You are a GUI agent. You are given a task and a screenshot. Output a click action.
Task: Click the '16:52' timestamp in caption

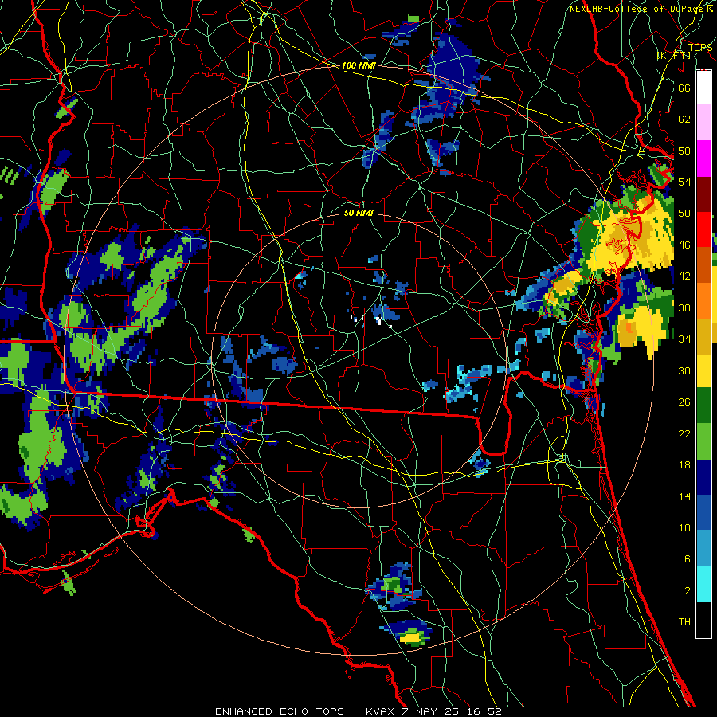[x=484, y=711]
